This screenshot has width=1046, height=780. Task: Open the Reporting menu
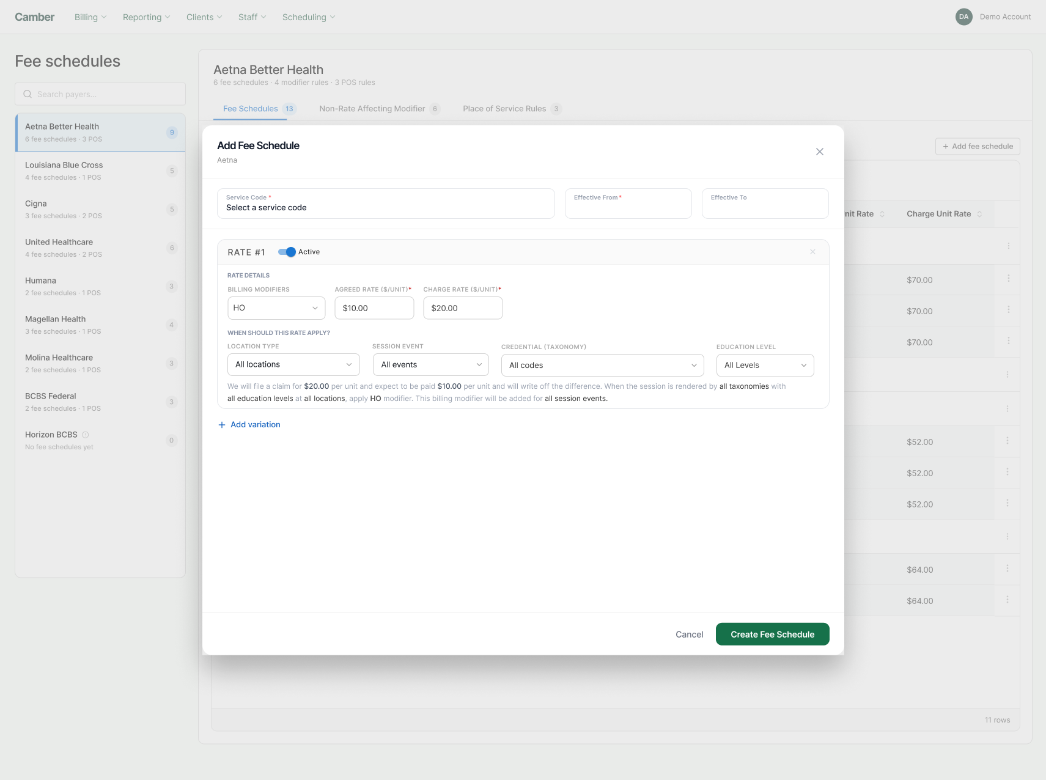[x=147, y=17]
